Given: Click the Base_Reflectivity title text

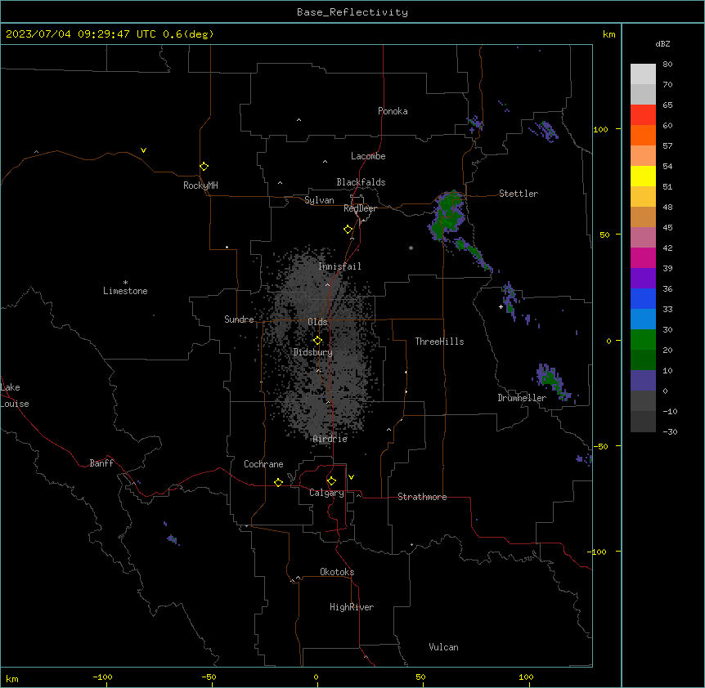Looking at the screenshot, I should pyautogui.click(x=352, y=12).
